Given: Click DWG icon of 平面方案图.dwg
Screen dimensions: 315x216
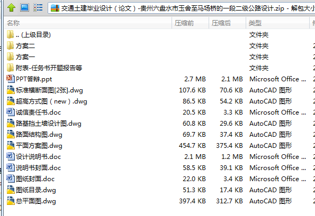Looking at the screenshot, I should coord(11,145).
